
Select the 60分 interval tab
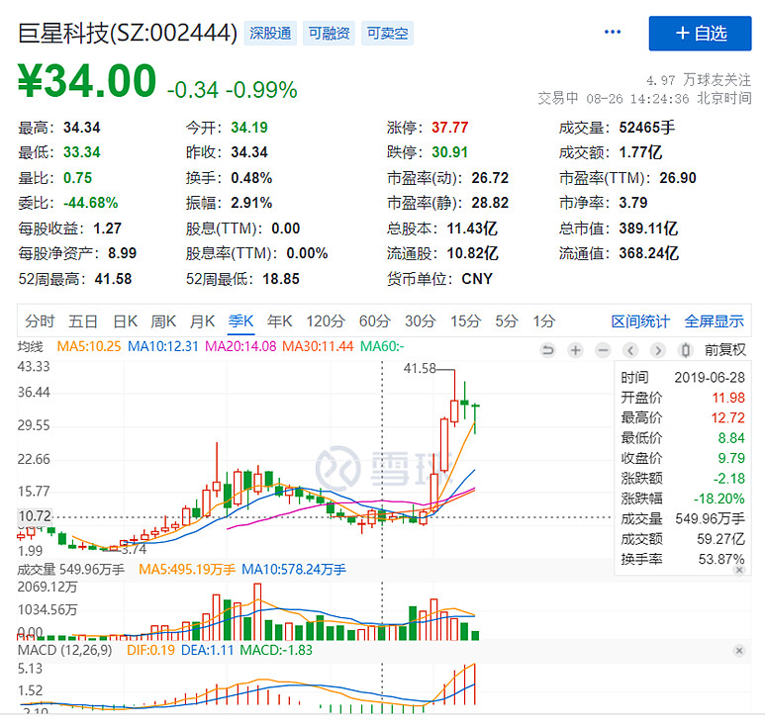(374, 320)
